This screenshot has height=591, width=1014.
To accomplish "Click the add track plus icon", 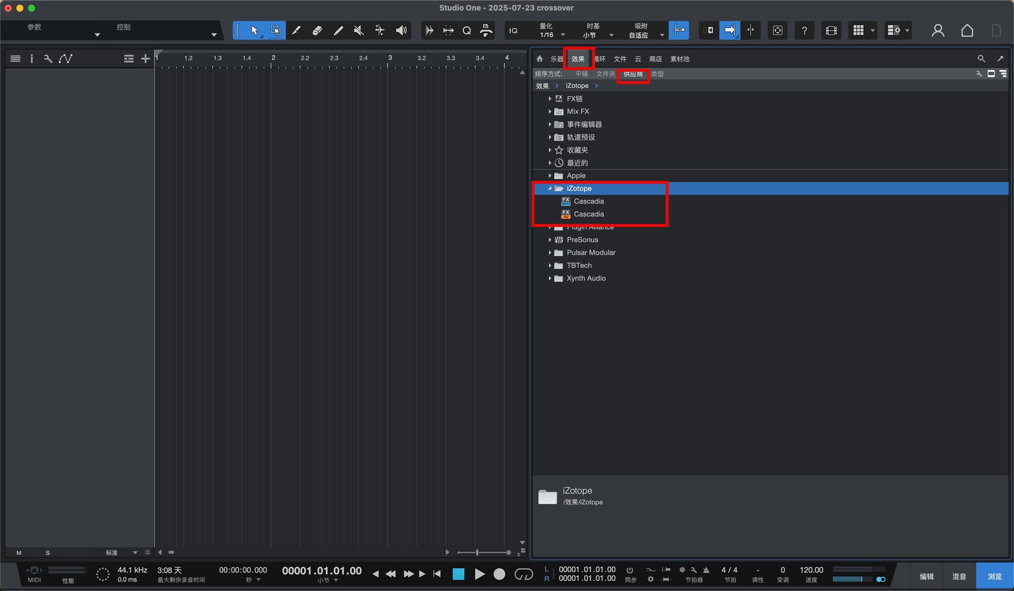I will coord(145,59).
